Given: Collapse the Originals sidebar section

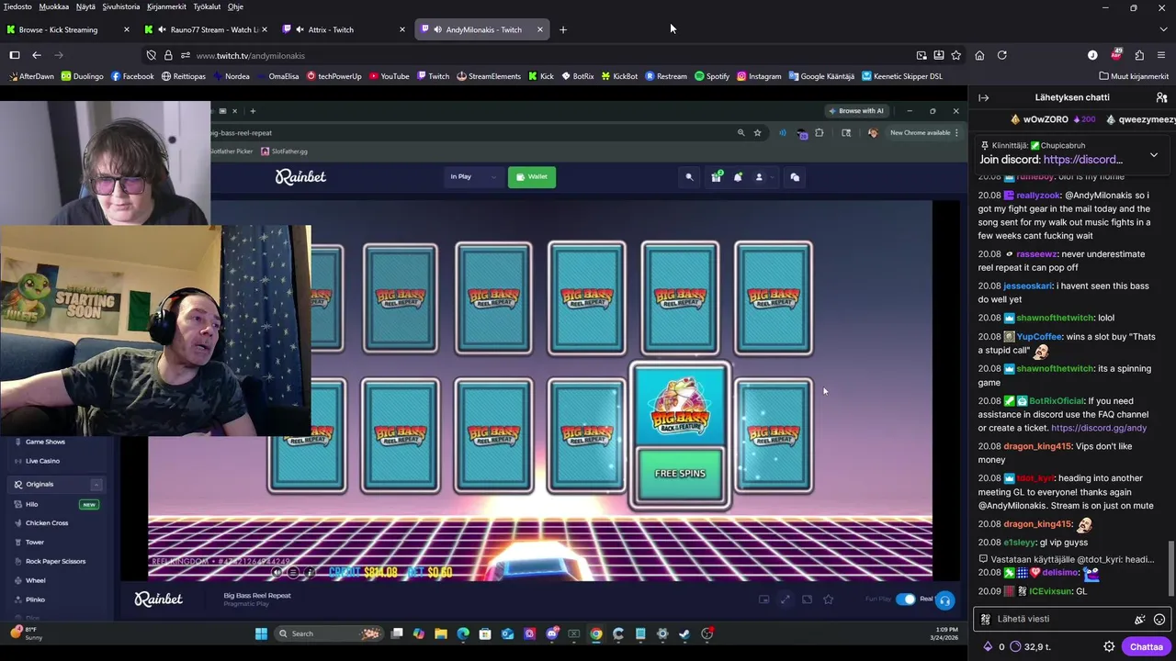Looking at the screenshot, I should 96,485.
